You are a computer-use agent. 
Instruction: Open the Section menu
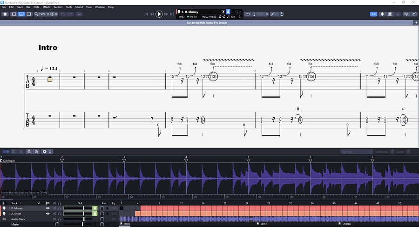(58, 7)
